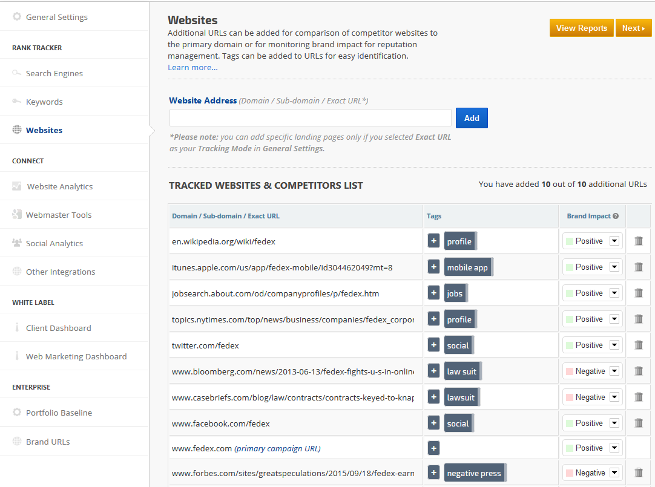Focus the Website Address input field
This screenshot has width=655, height=487.
click(310, 118)
